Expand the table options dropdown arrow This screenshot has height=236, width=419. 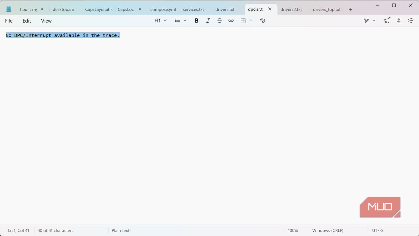tap(251, 21)
